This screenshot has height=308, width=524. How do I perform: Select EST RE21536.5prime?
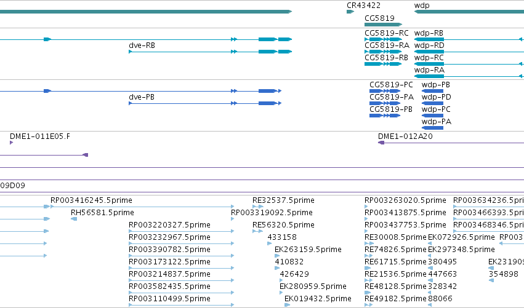click(395, 274)
